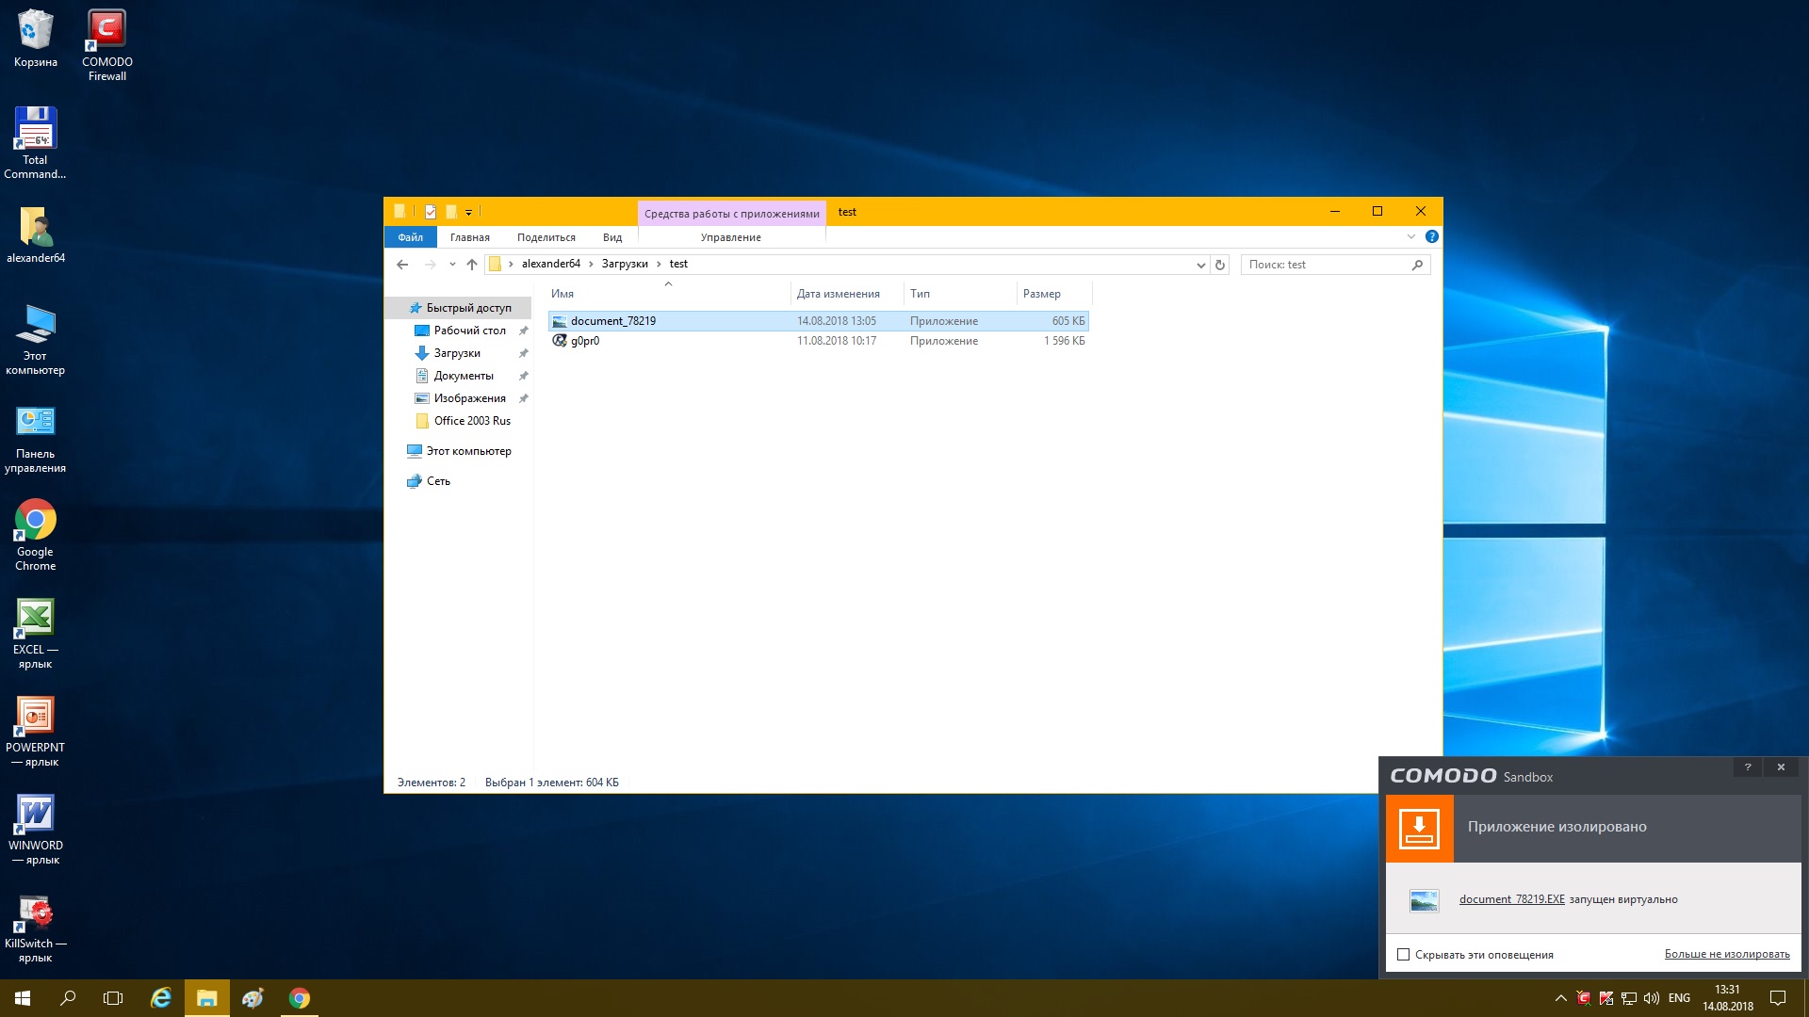1809x1017 pixels.
Task: Open the recent locations dropdown arrow
Action: click(452, 265)
